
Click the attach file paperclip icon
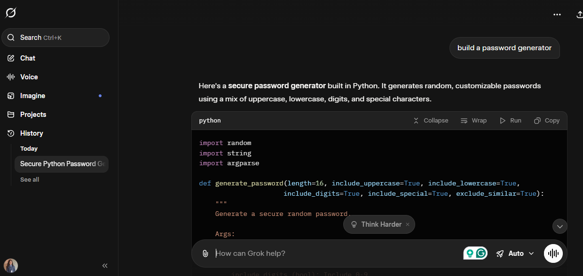tap(205, 253)
